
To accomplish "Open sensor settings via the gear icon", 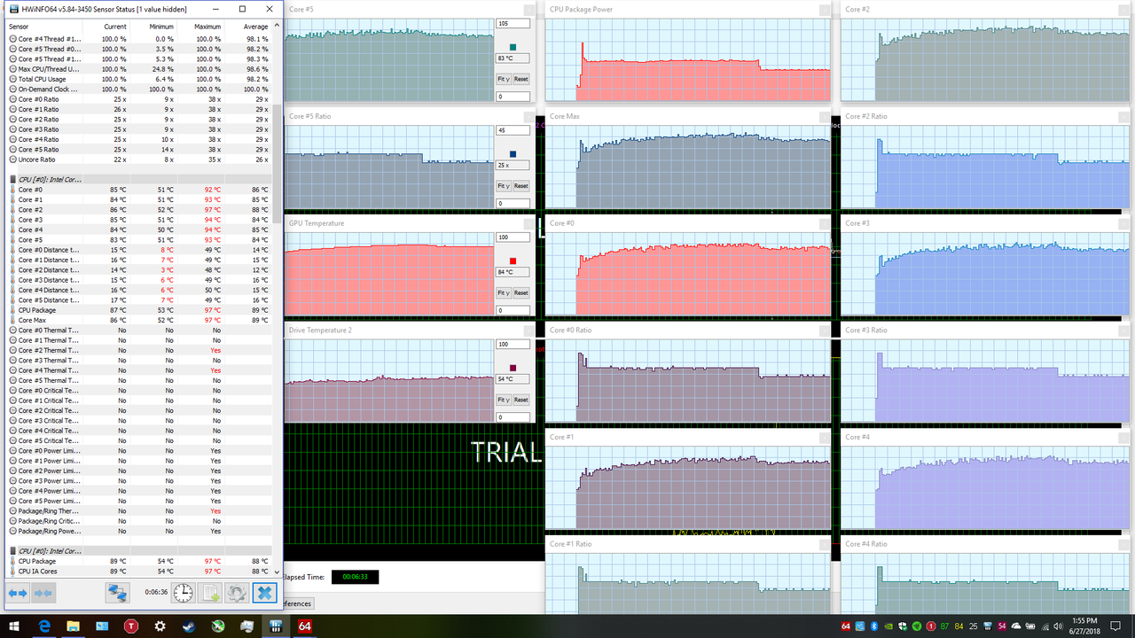I will point(236,592).
